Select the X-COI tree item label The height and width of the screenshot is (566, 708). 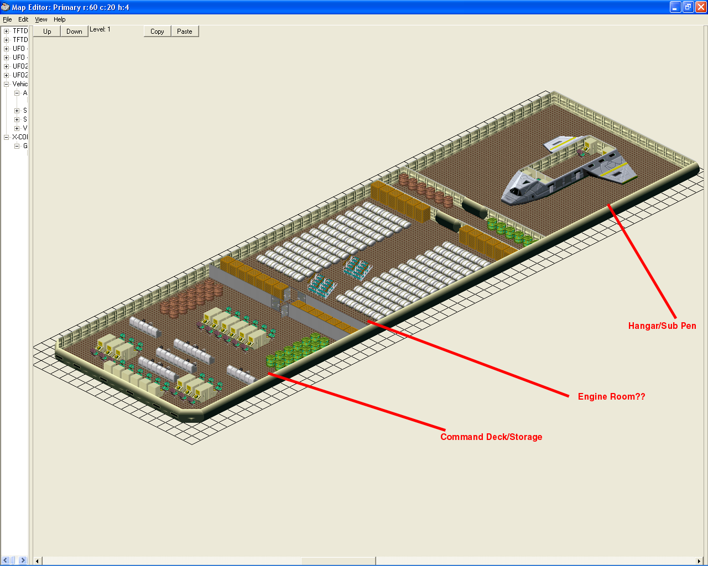point(20,137)
